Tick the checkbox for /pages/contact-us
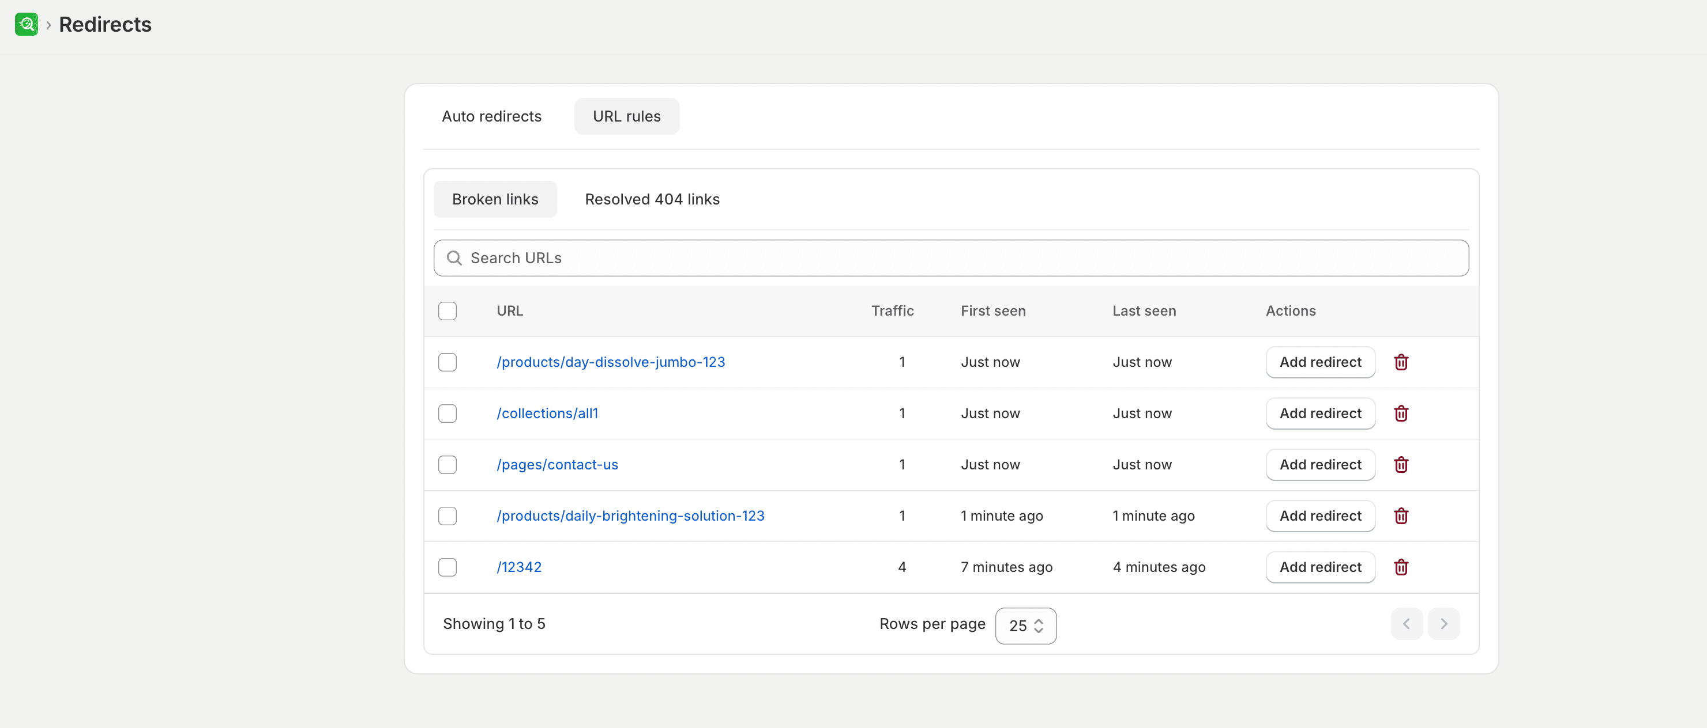The height and width of the screenshot is (728, 1707). [x=448, y=465]
